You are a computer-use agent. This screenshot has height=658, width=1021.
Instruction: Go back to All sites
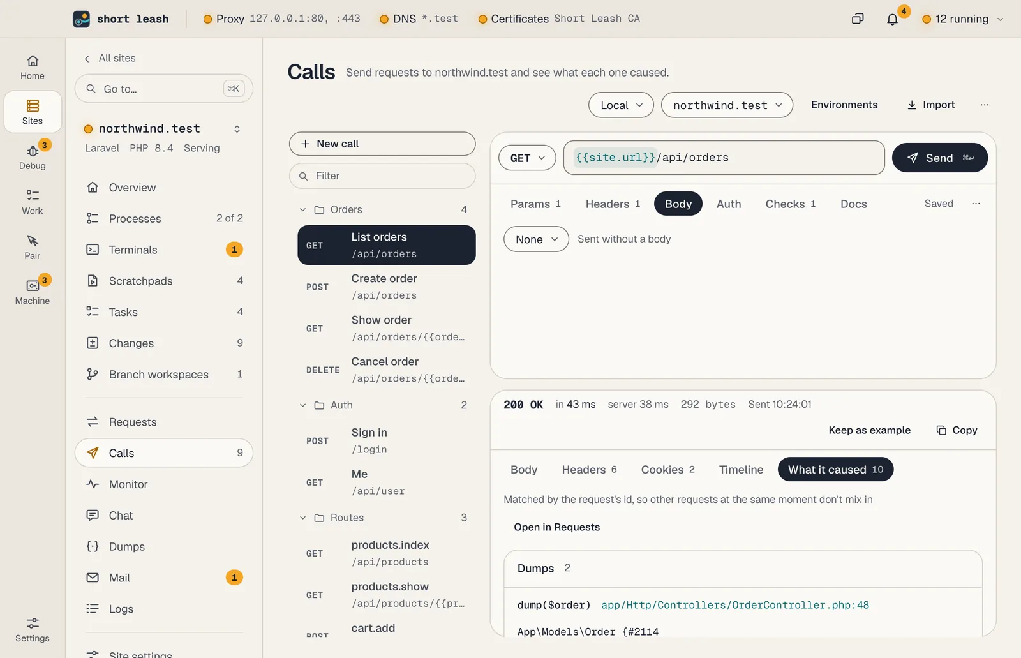pyautogui.click(x=110, y=58)
